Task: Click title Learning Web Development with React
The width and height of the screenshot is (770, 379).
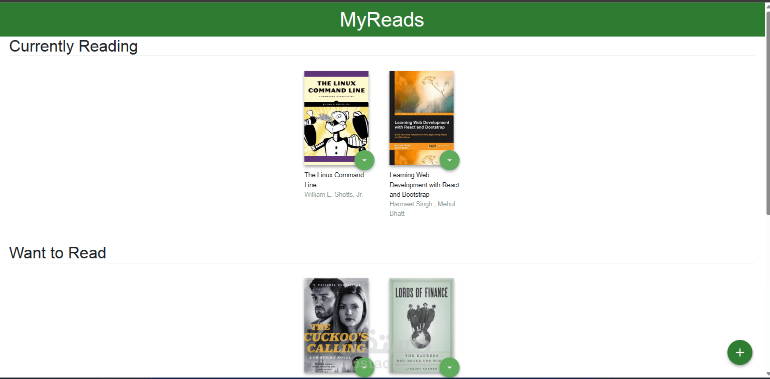Action: click(x=425, y=185)
